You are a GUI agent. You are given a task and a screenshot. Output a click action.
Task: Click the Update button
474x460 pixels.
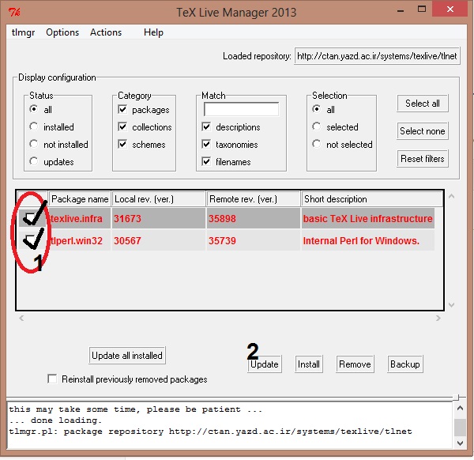[x=265, y=364]
